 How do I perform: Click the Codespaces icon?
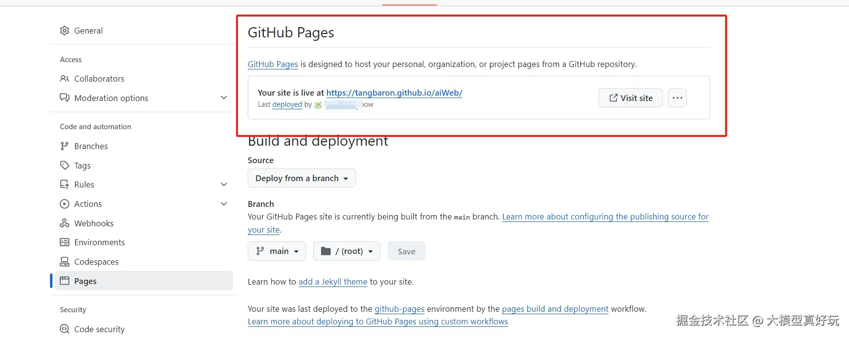point(64,262)
